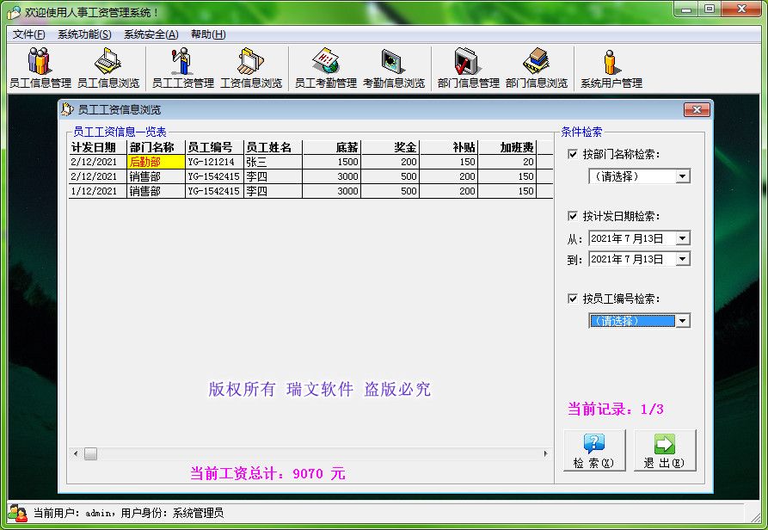The width and height of the screenshot is (768, 530).
Task: Open the 帮助 menu
Action: click(x=206, y=34)
